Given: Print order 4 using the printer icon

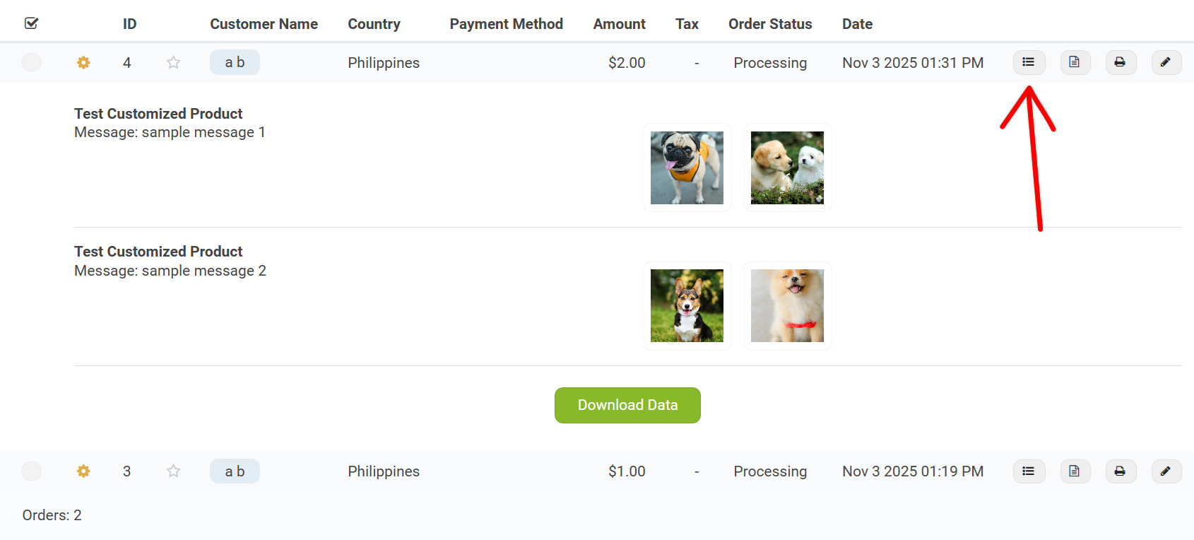Looking at the screenshot, I should (1121, 62).
